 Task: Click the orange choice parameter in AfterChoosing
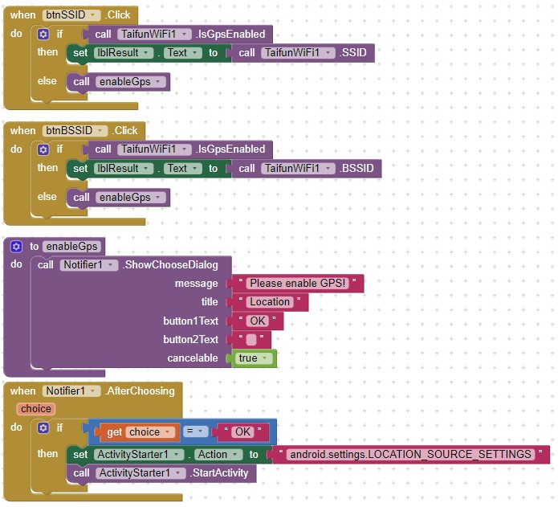tap(35, 409)
